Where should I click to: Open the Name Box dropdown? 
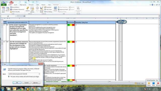[16, 16]
